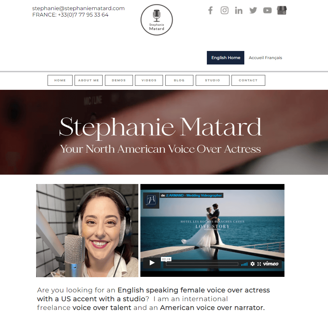Enter fullscreen on the Vimeo player
328x315 pixels.
click(x=259, y=264)
